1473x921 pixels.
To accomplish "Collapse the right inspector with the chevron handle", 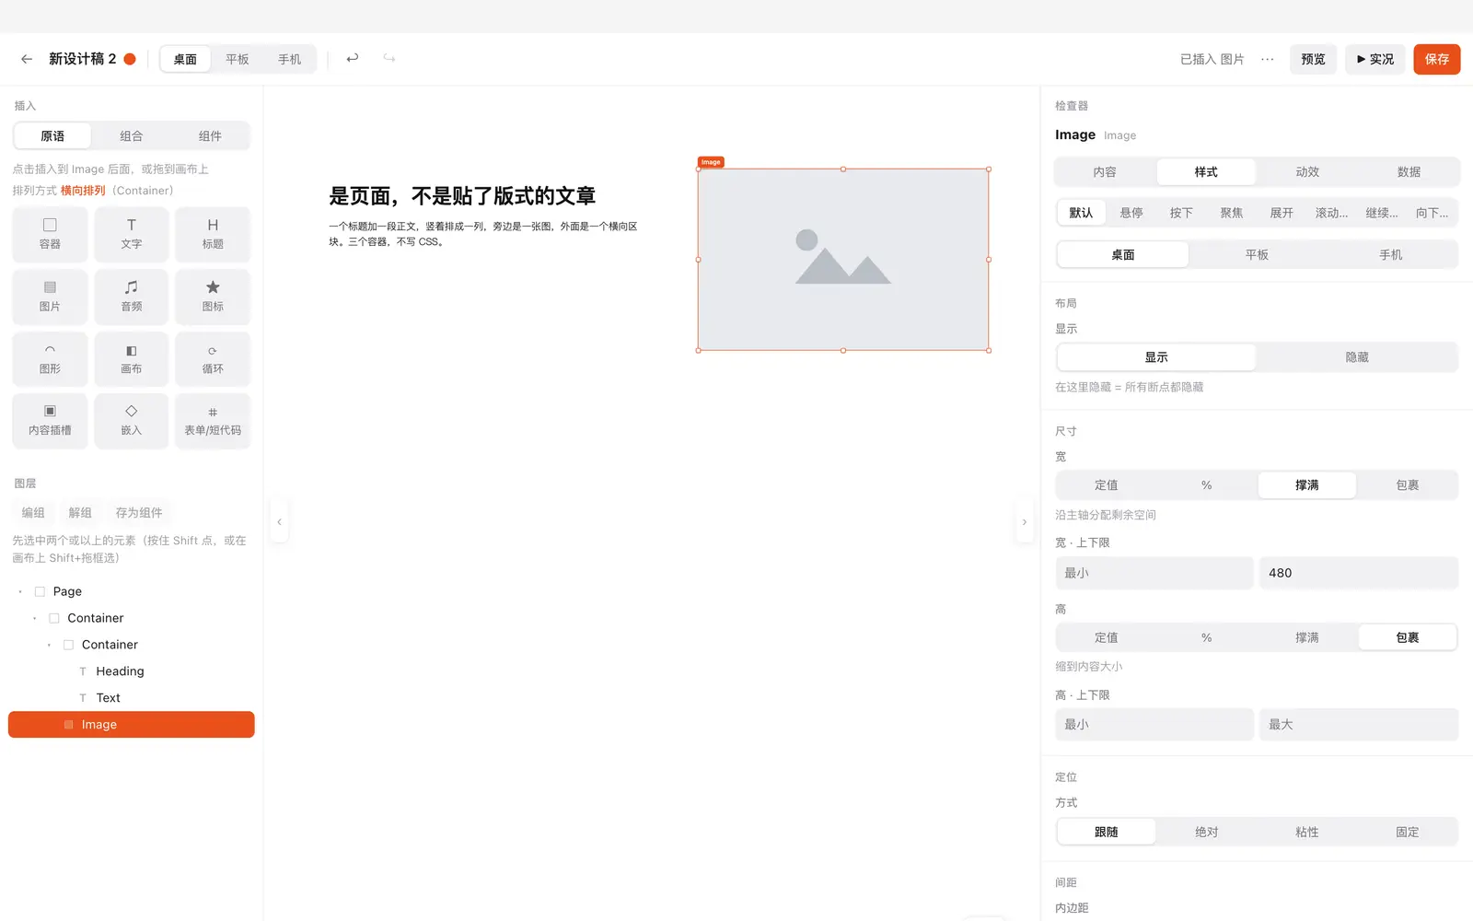I will click(1024, 522).
